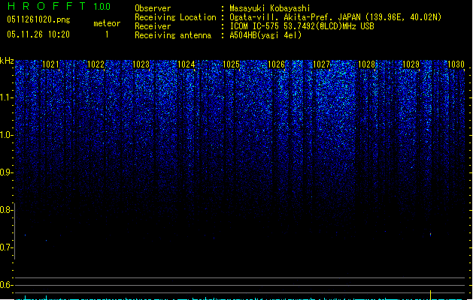
Task: Click the 1027 time marker
Action: 321,64
